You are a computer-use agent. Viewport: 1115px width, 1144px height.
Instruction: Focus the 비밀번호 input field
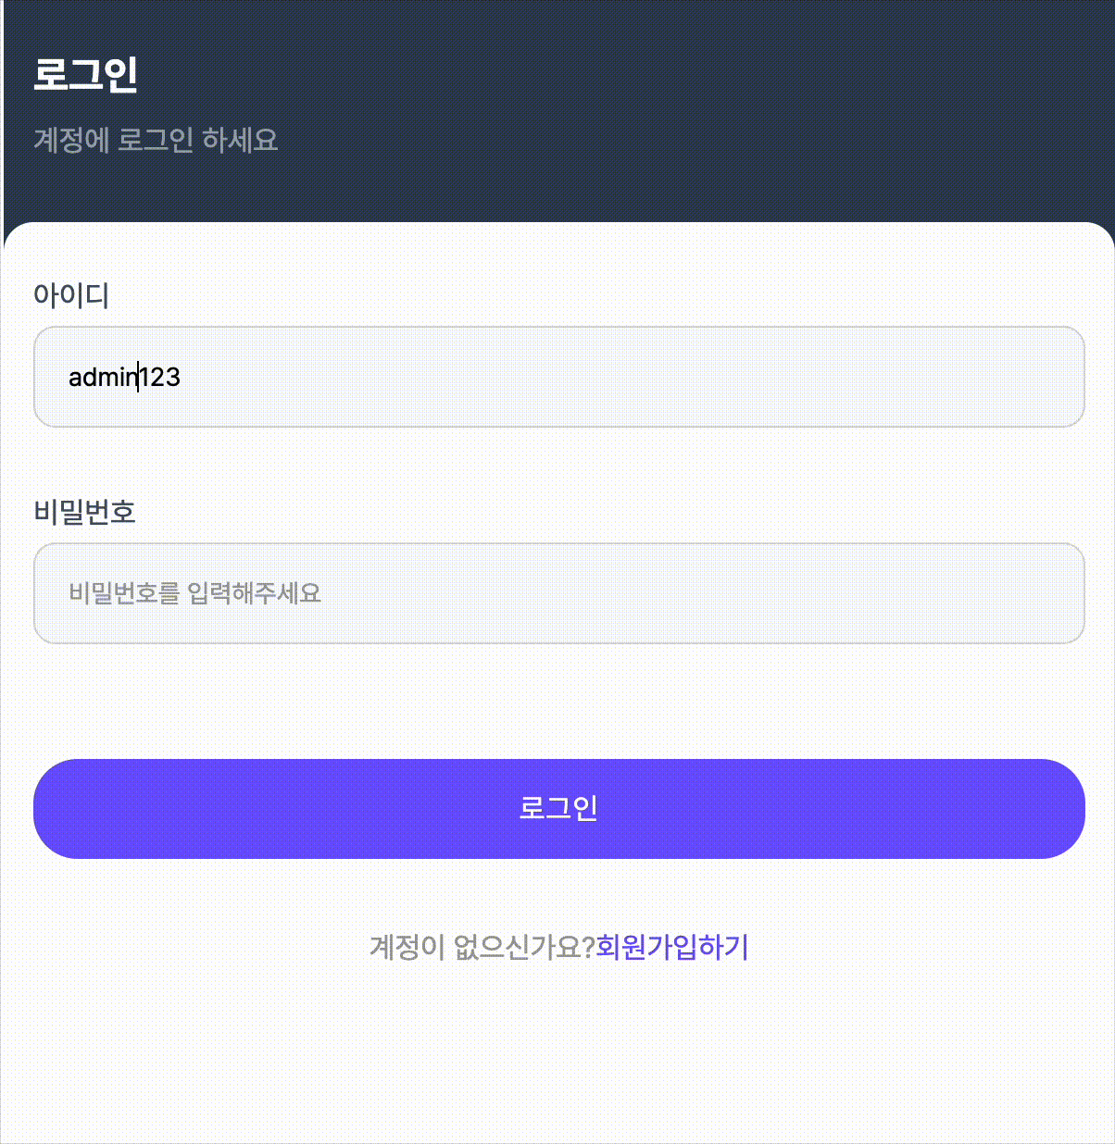point(558,593)
